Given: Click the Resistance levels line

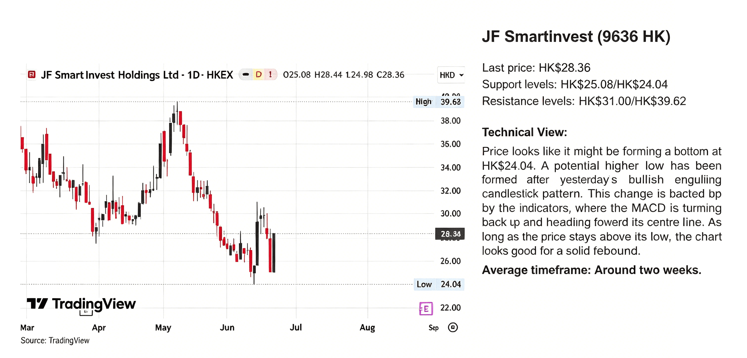Looking at the screenshot, I should pos(584,101).
